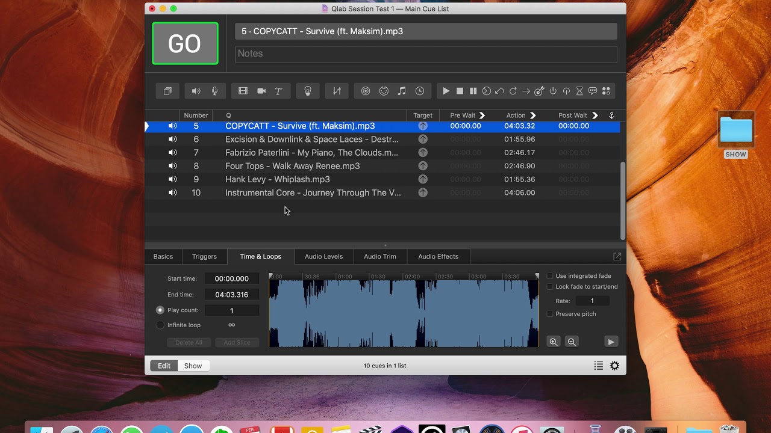Switch to Edit mode

coord(164,366)
